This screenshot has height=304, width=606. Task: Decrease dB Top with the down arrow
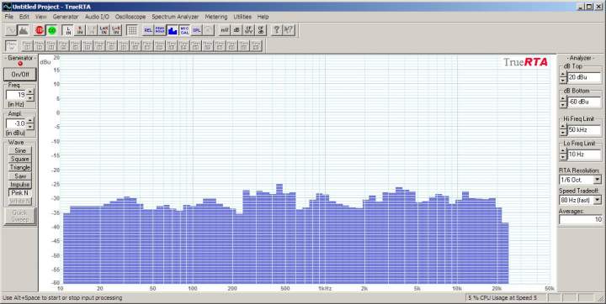coord(563,81)
